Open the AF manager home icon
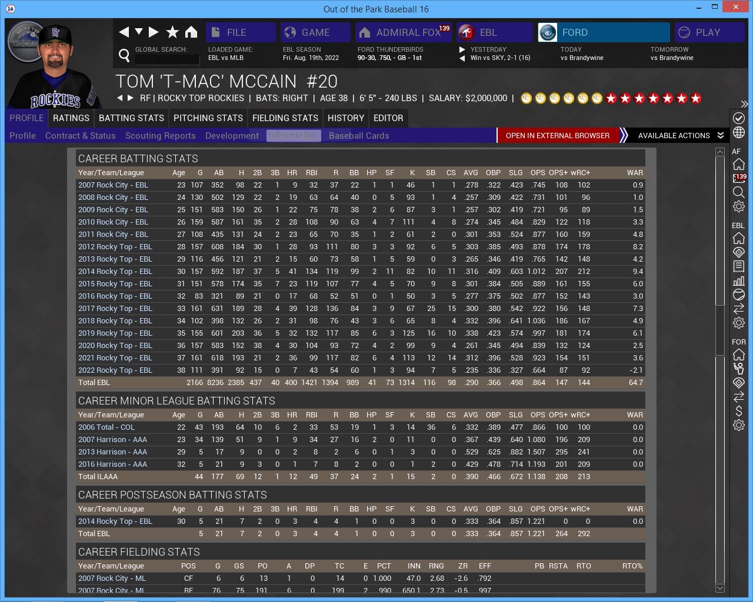This screenshot has height=602, width=753. pyautogui.click(x=739, y=164)
